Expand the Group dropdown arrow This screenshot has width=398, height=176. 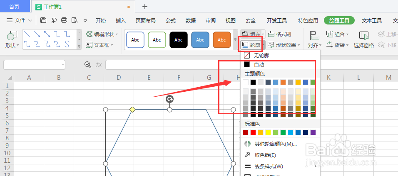[x=347, y=34]
